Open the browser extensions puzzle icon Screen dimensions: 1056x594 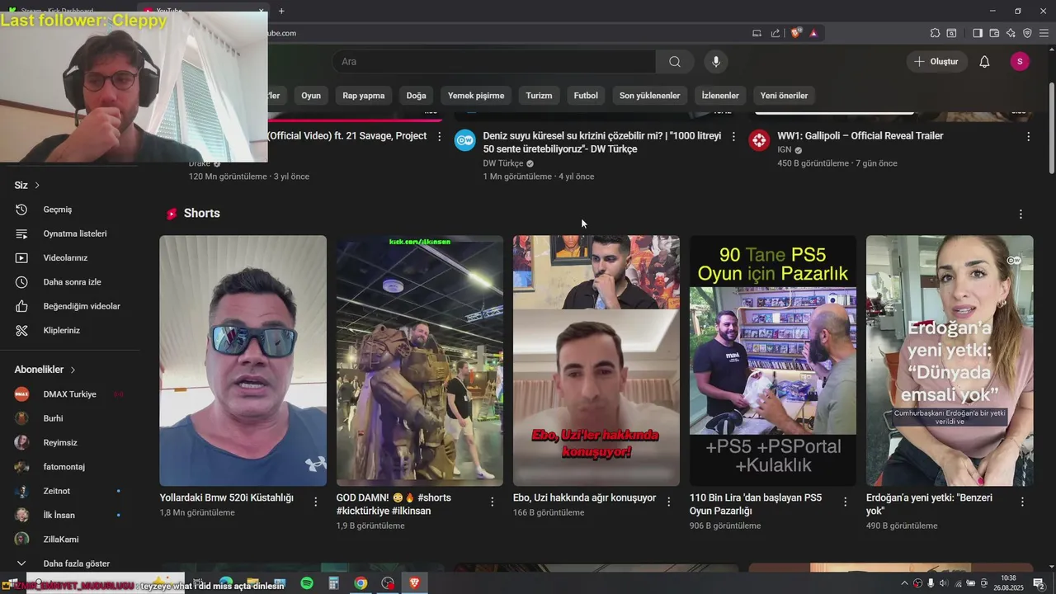(935, 33)
